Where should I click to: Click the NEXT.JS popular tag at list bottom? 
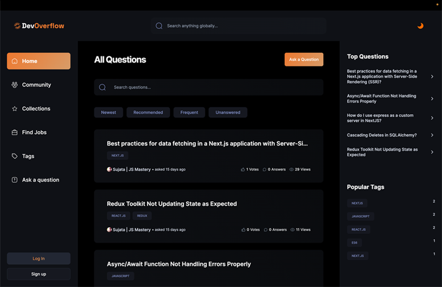358,256
